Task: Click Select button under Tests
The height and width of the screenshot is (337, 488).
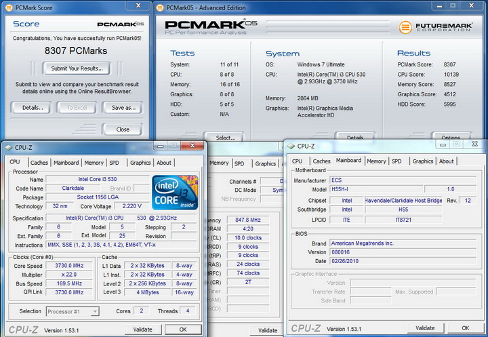Action: pyautogui.click(x=224, y=137)
